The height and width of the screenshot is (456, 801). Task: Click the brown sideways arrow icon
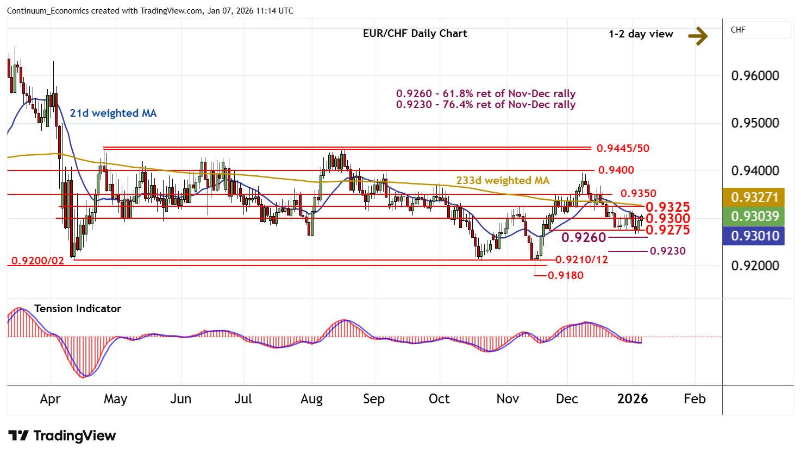(698, 36)
